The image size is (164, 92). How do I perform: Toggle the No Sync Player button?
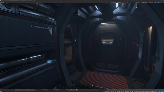coord(140,90)
